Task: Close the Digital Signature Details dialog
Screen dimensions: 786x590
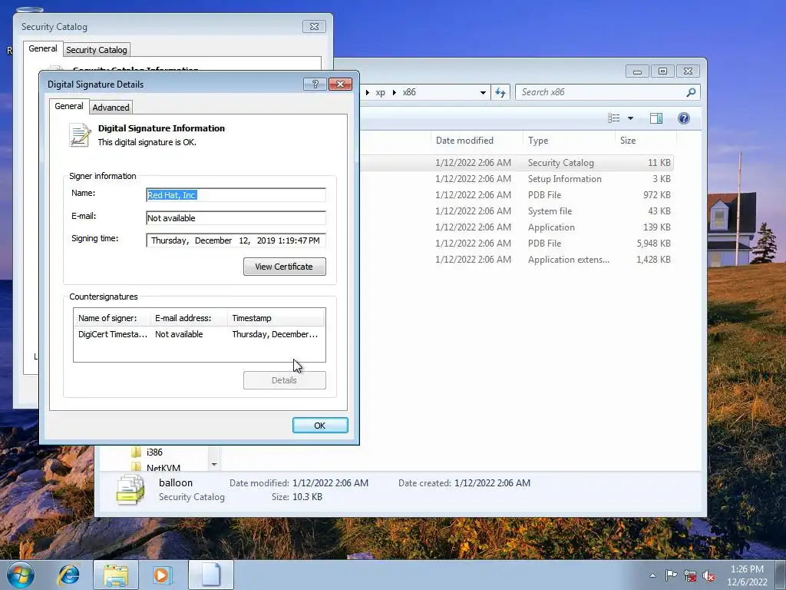Action: tap(340, 84)
